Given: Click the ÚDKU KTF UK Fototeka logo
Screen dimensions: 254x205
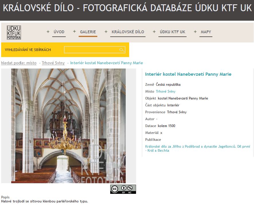Looking at the screenshot, I should click(x=14, y=32).
